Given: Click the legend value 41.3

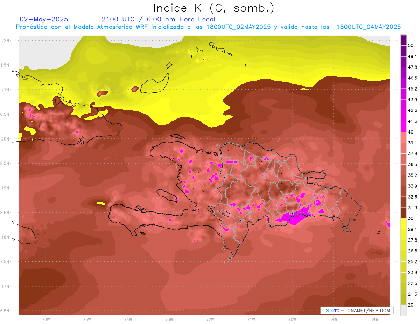Looking at the screenshot, I should click(413, 121).
